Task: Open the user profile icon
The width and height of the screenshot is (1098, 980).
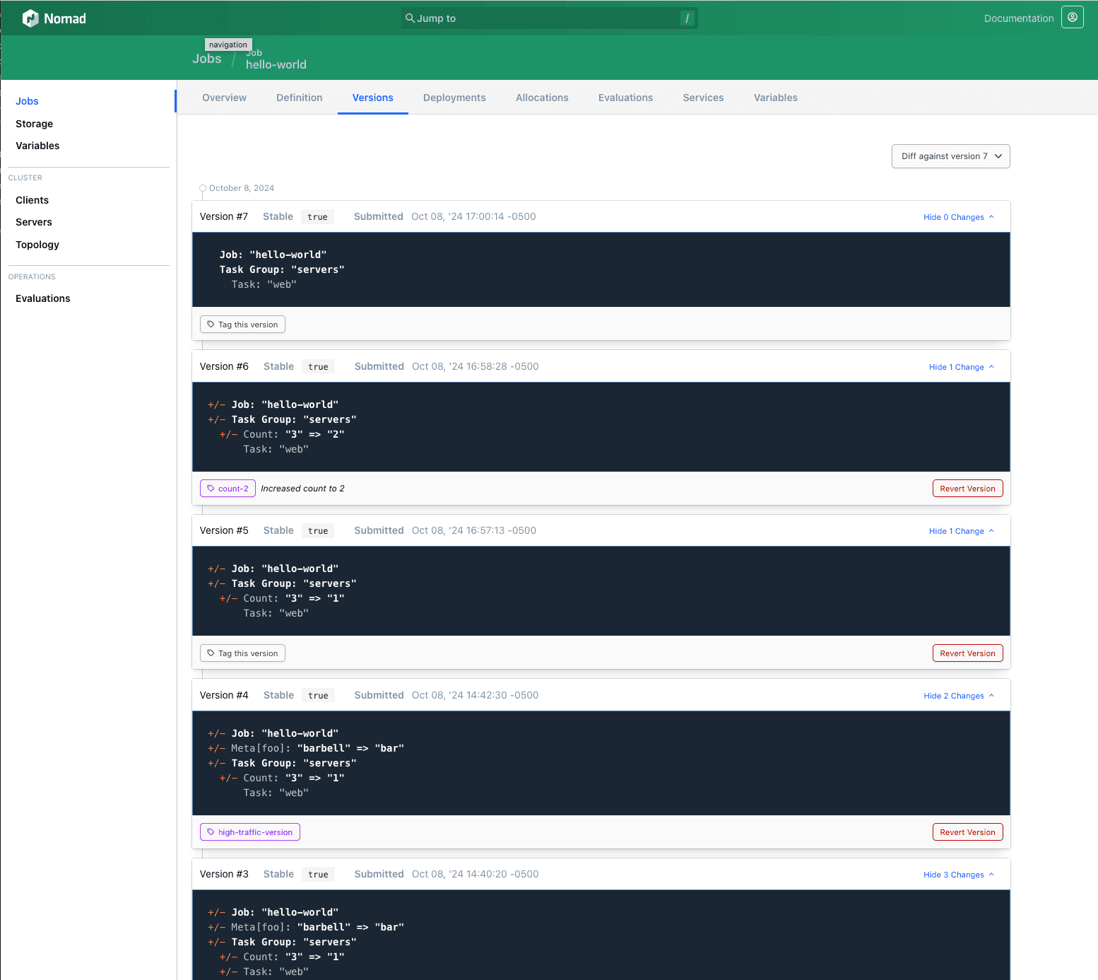Action: point(1072,18)
